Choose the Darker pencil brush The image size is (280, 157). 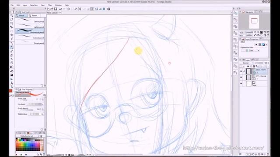[x=30, y=20]
